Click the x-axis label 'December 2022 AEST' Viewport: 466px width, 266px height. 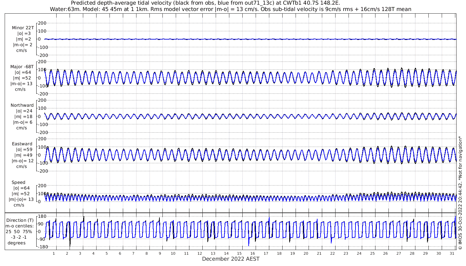(x=231, y=259)
